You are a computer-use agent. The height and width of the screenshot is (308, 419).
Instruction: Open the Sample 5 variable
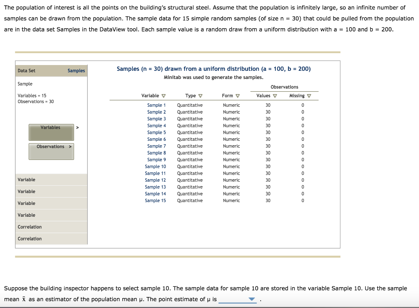156,133
